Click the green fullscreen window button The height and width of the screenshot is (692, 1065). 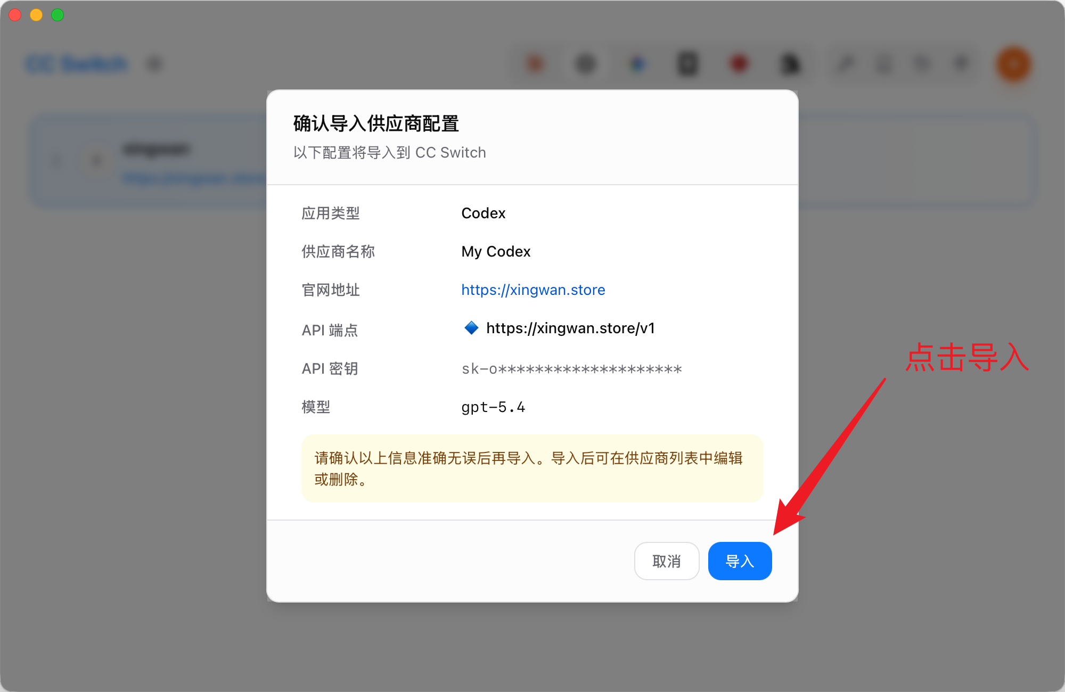(x=58, y=15)
